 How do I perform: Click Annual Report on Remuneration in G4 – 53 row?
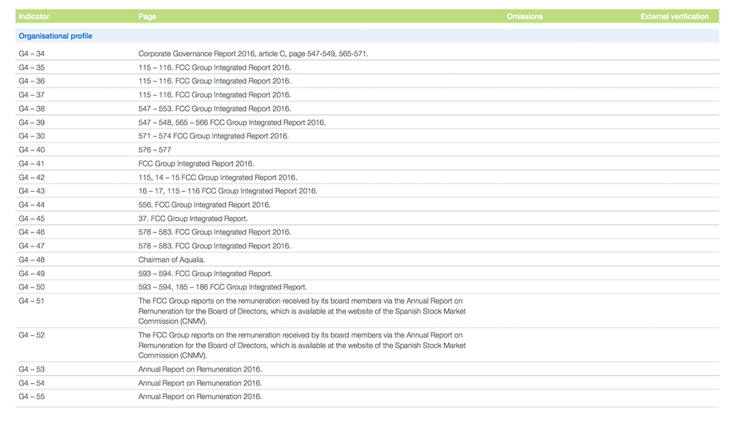point(200,369)
